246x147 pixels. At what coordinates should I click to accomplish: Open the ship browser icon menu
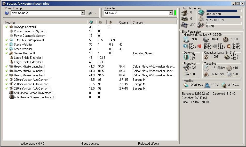point(90,13)
